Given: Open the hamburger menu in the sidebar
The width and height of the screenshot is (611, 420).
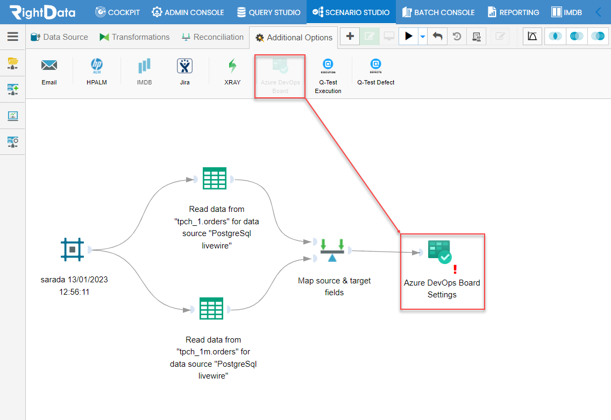Looking at the screenshot, I should [x=12, y=37].
